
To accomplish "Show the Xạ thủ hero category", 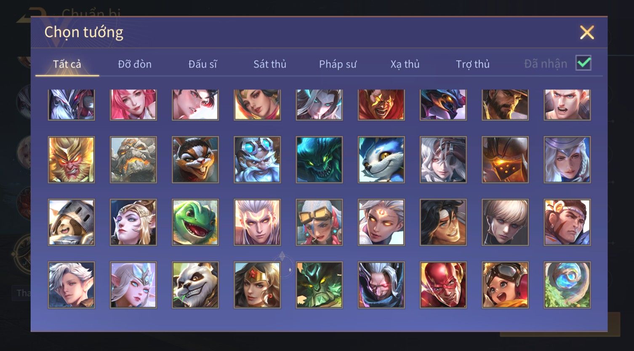I will [405, 64].
